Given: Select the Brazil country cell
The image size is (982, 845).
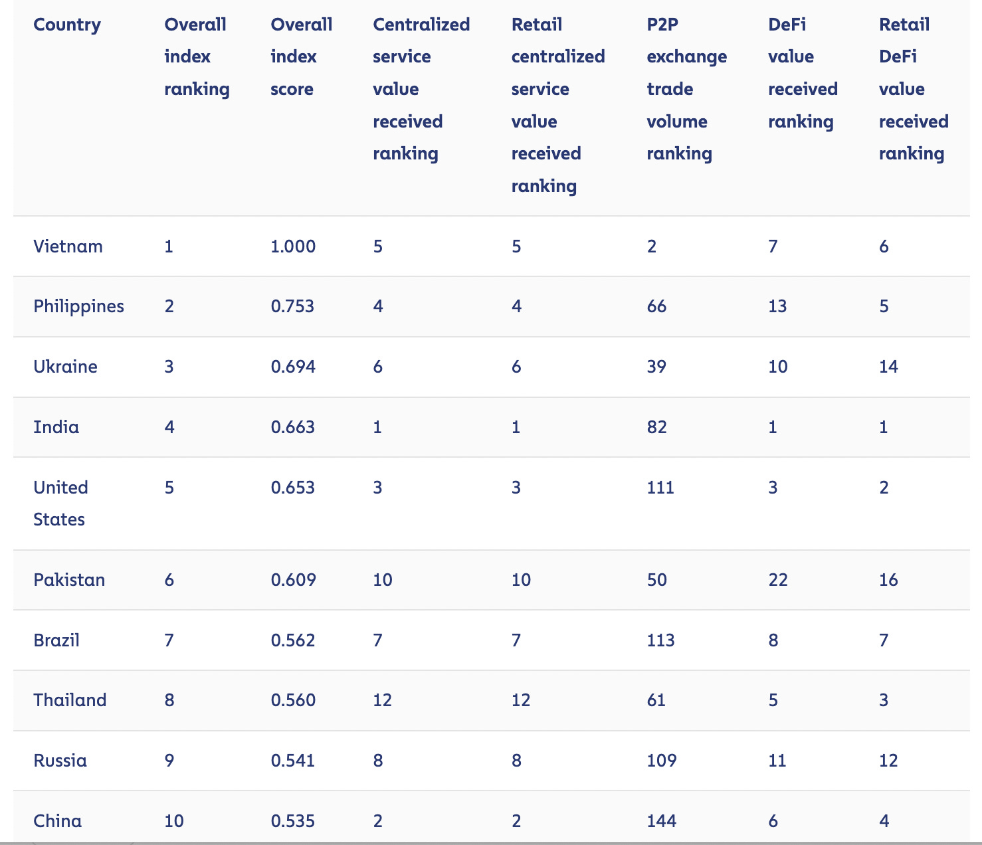Looking at the screenshot, I should (56, 640).
